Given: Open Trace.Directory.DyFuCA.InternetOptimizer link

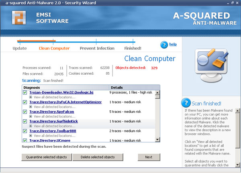Looking at the screenshot, I should point(65,102).
